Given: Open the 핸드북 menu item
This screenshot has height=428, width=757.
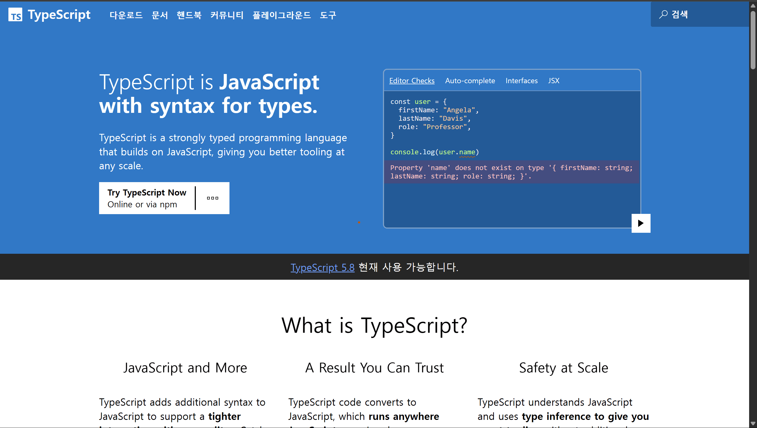Looking at the screenshot, I should pos(189,15).
